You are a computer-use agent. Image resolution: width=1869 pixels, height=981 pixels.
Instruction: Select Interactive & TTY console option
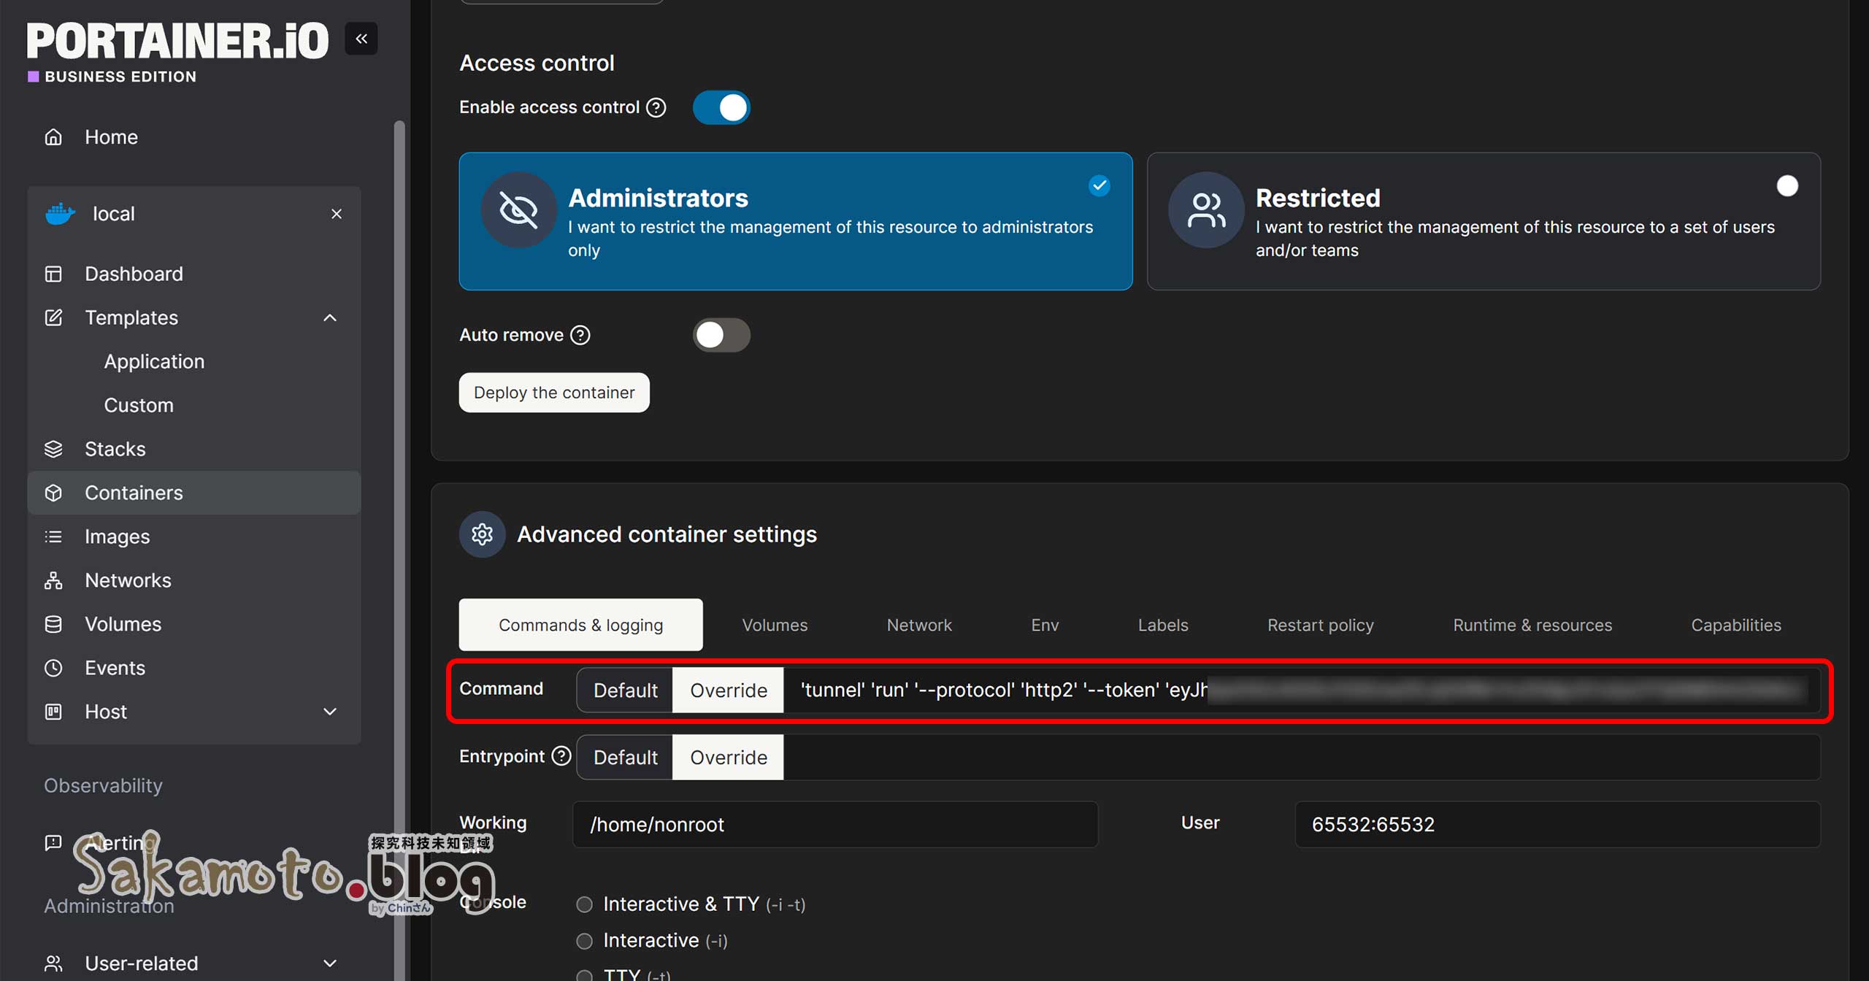pos(584,904)
